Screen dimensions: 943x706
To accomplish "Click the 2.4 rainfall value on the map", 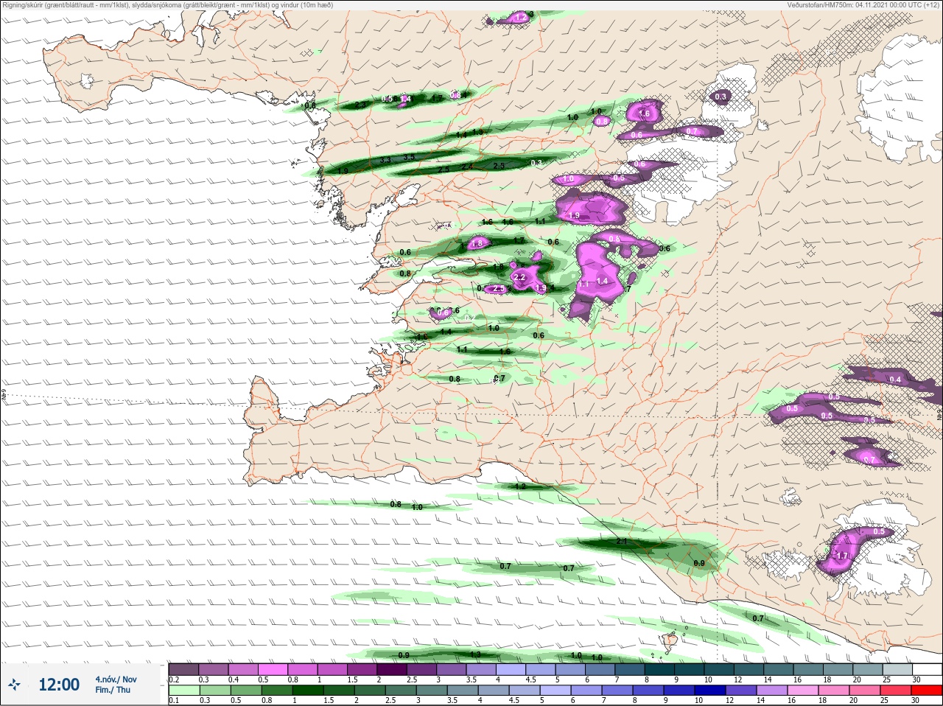I will (x=466, y=167).
